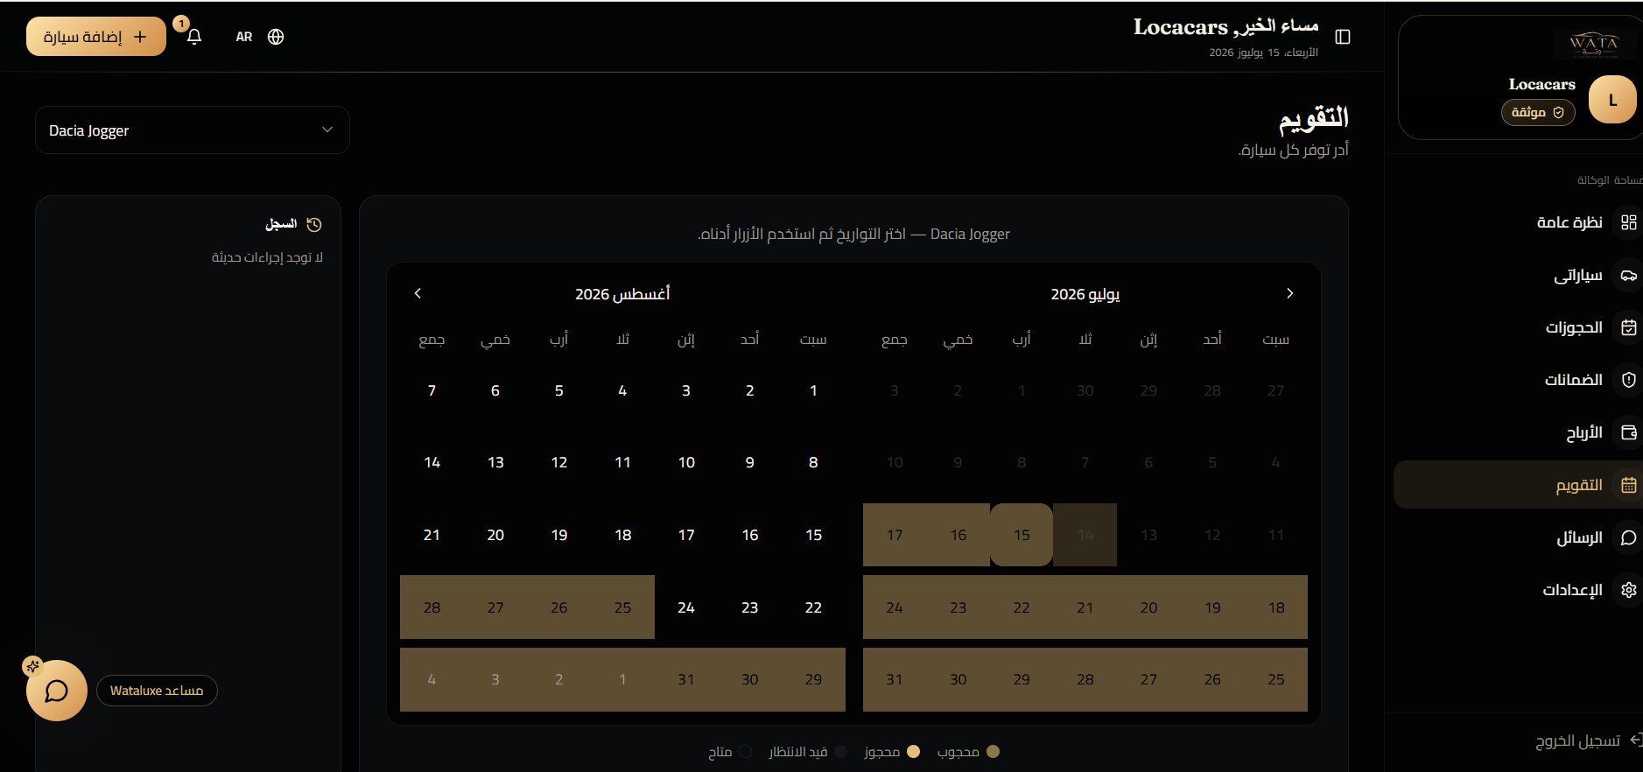Open the notifications bell

click(x=194, y=37)
